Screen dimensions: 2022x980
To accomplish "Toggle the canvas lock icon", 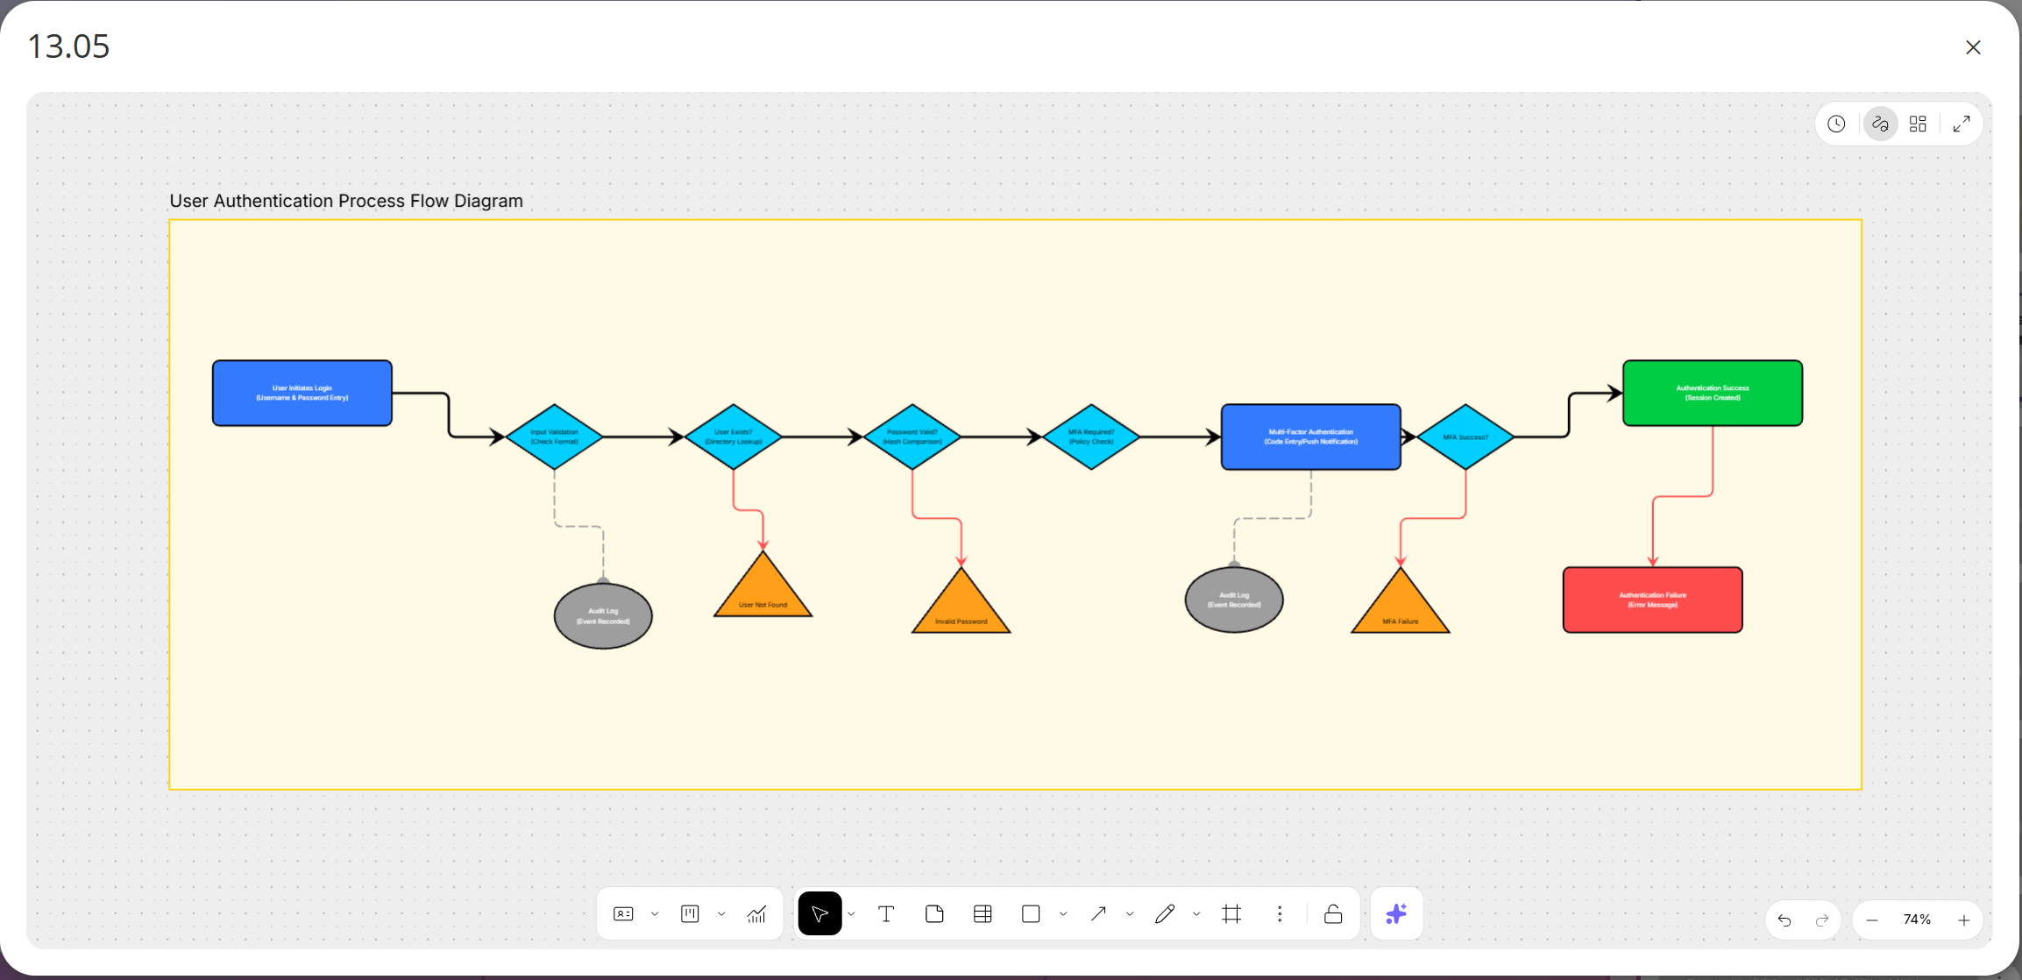I will pyautogui.click(x=1333, y=914).
